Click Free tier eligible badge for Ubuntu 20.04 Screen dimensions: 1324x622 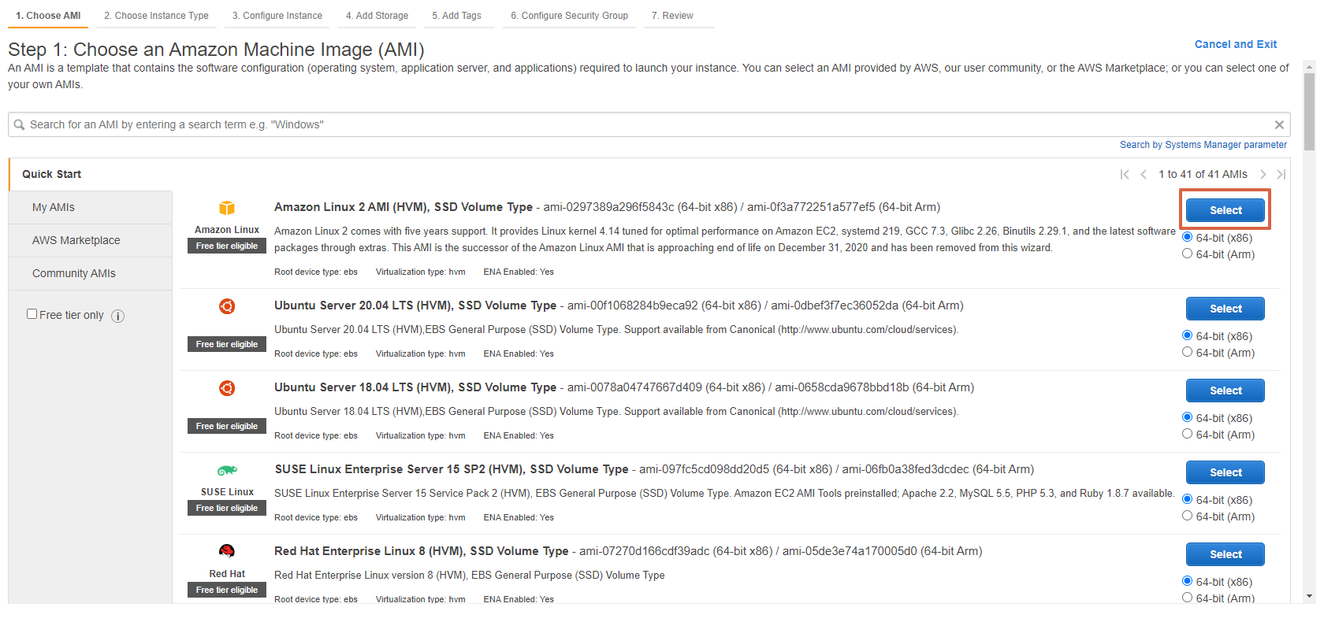[227, 344]
